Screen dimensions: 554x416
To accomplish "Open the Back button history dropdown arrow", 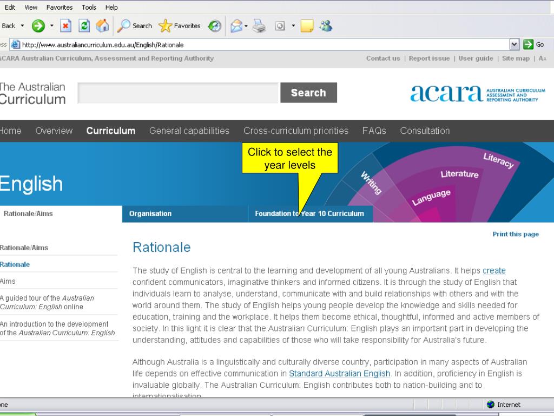I will (22, 25).
